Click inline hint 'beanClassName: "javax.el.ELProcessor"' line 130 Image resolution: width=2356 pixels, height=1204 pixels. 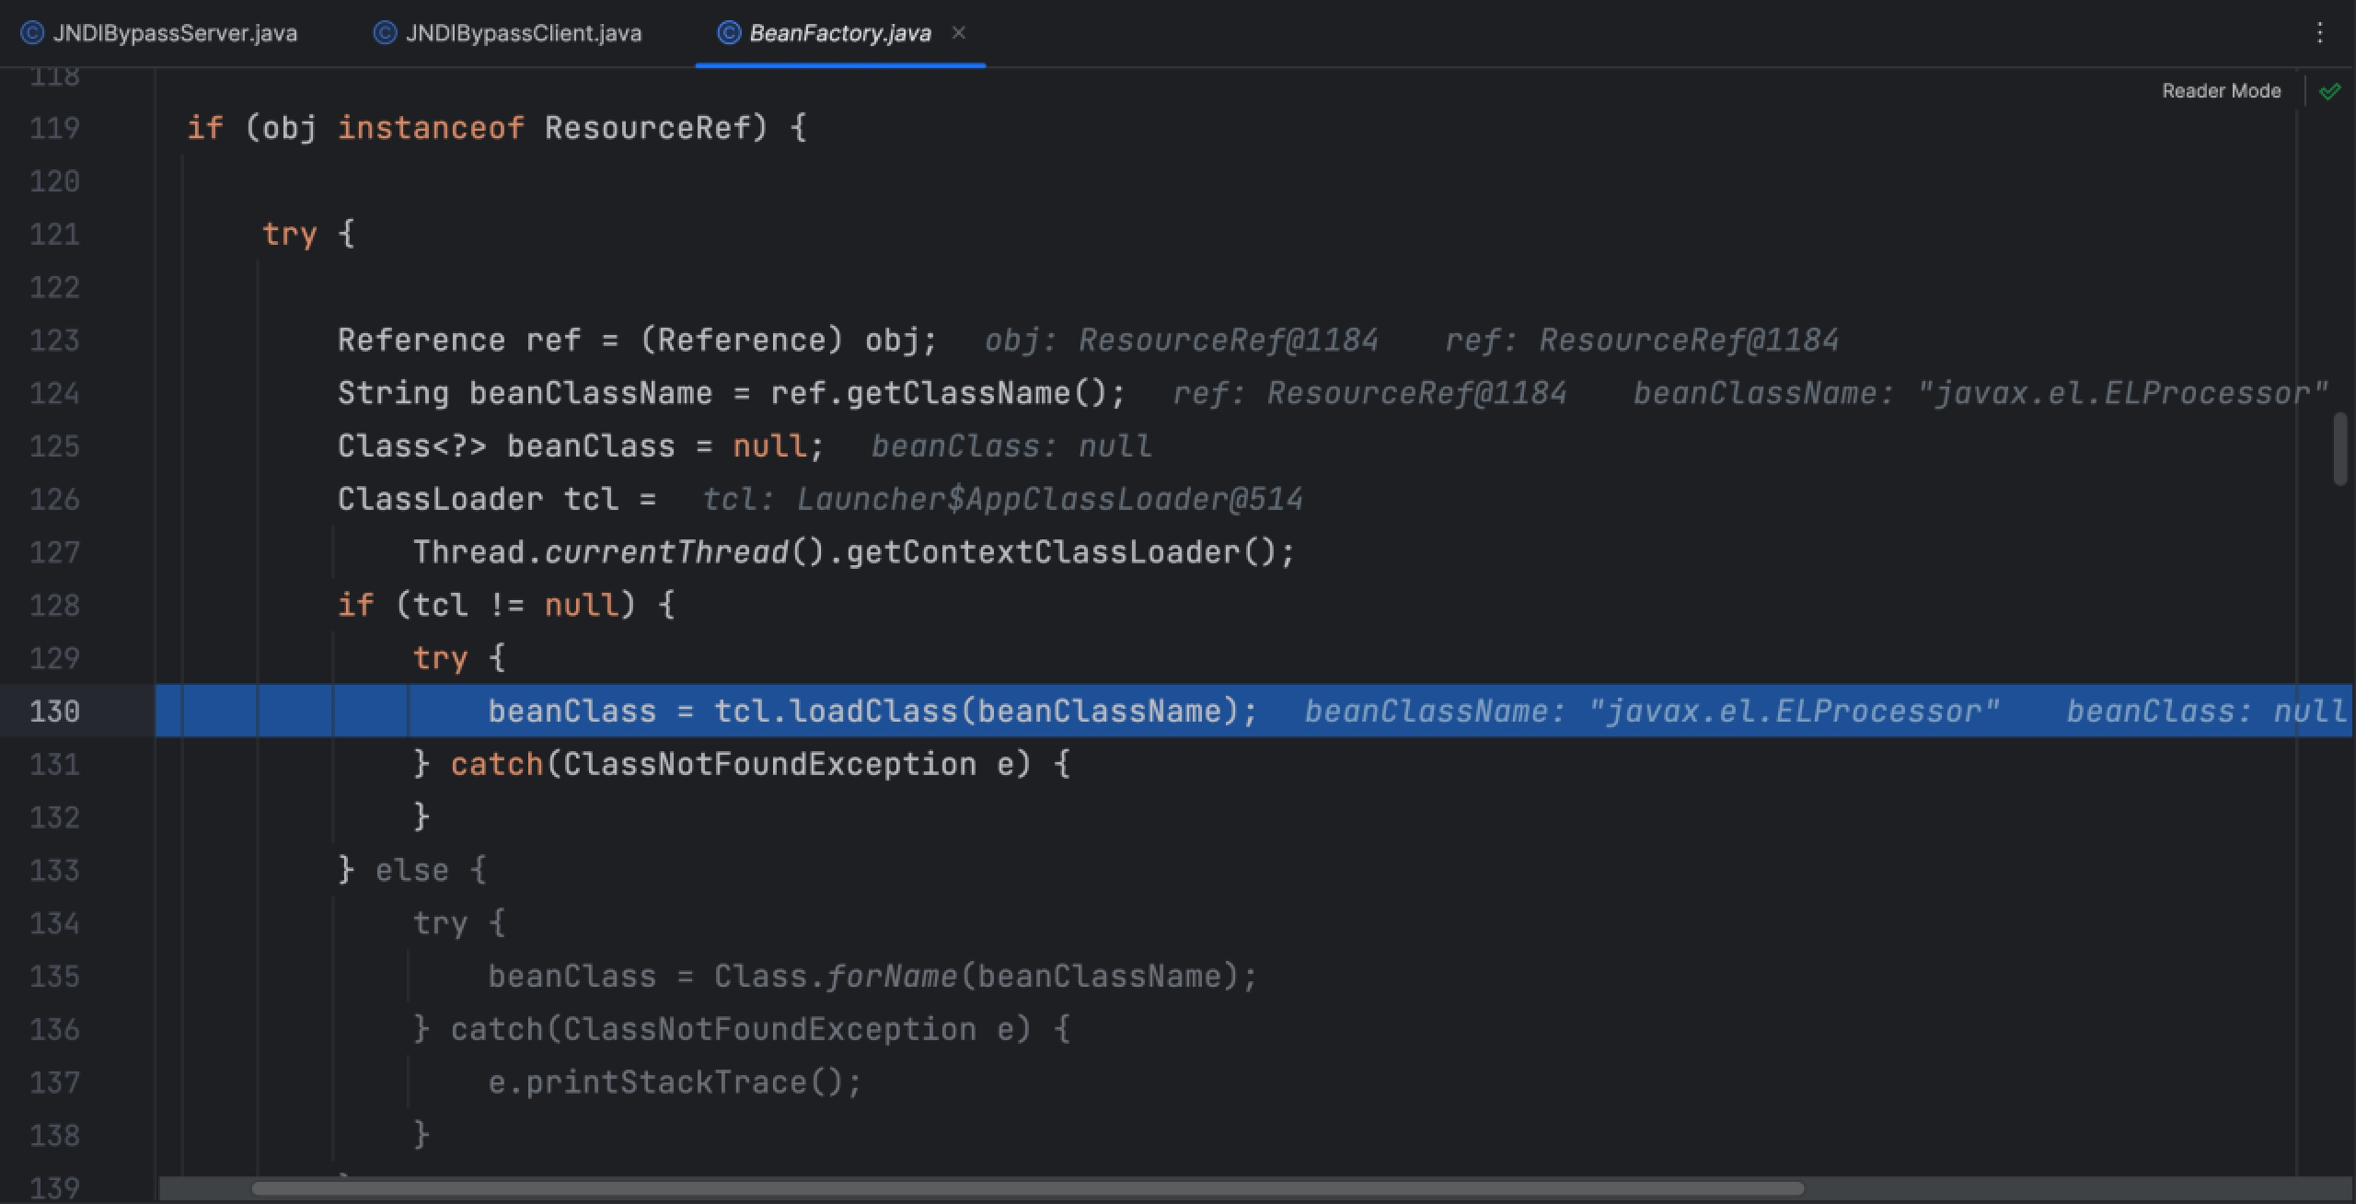[1652, 712]
